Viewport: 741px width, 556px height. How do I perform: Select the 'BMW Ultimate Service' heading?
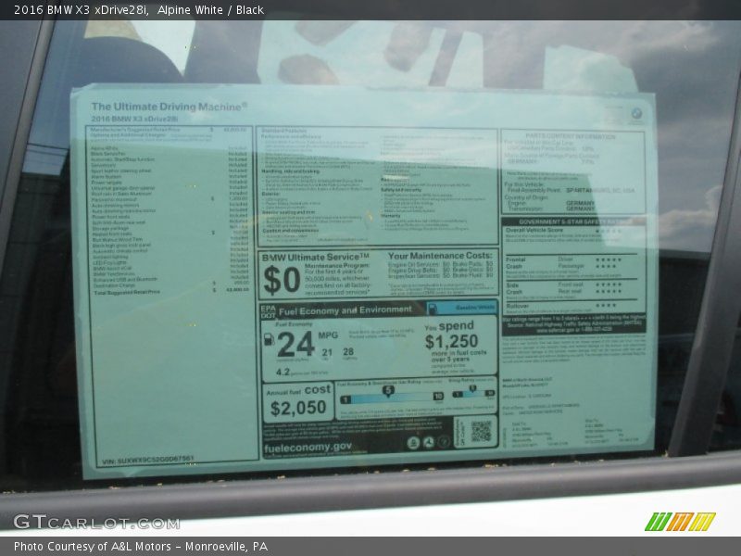tap(315, 258)
